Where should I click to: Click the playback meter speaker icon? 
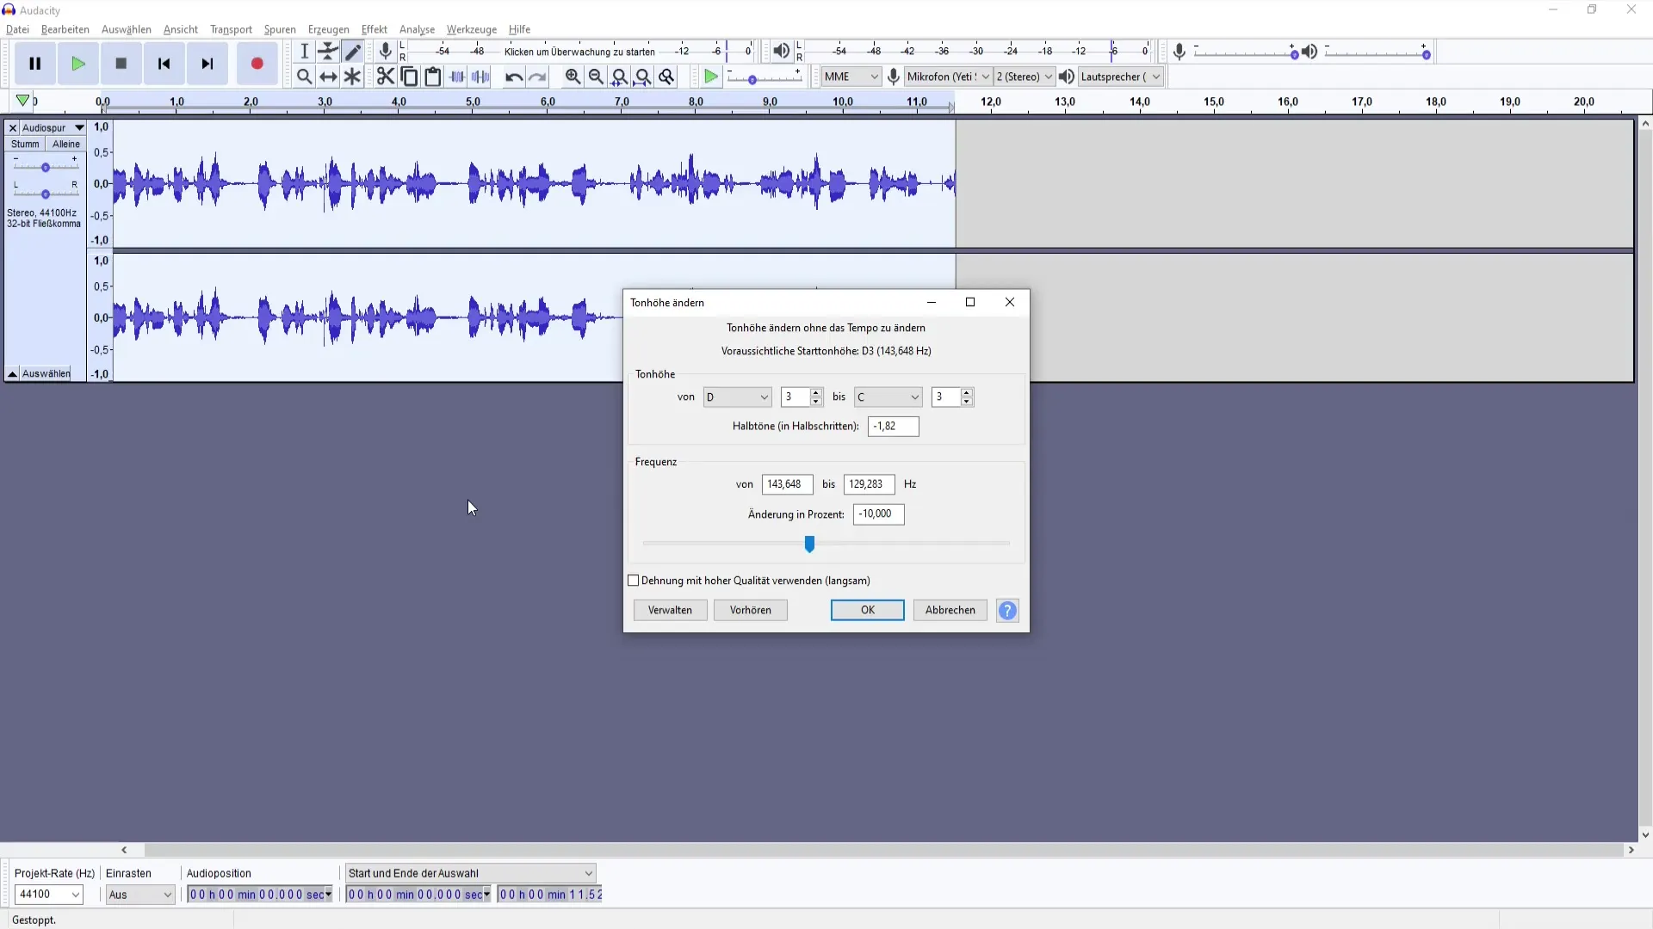click(x=781, y=52)
